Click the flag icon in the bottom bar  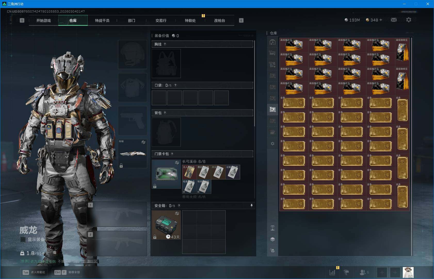(347, 272)
